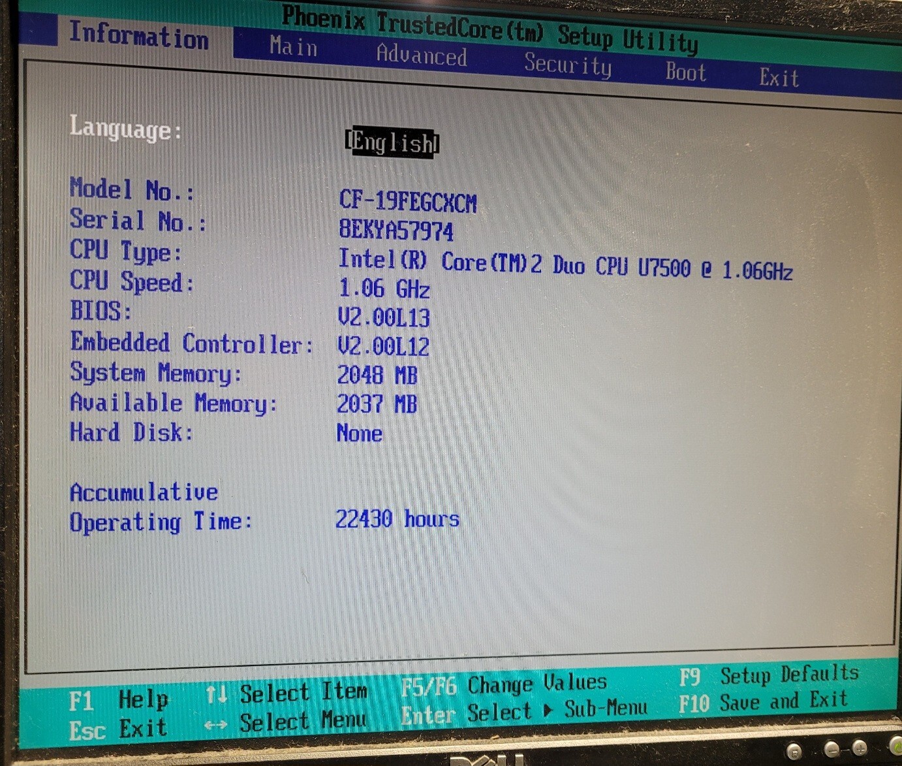Screen dimensions: 902x766
Task: Click the Accumulative Operating Time label
Action: click(x=161, y=507)
